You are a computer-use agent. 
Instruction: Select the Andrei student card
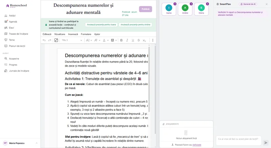tap(185, 9)
